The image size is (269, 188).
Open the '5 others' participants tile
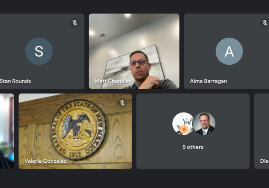click(193, 131)
